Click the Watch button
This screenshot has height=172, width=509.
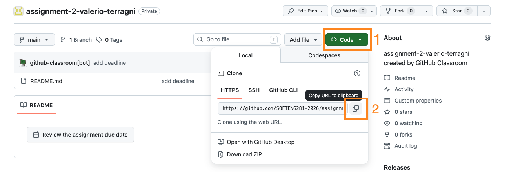349,11
